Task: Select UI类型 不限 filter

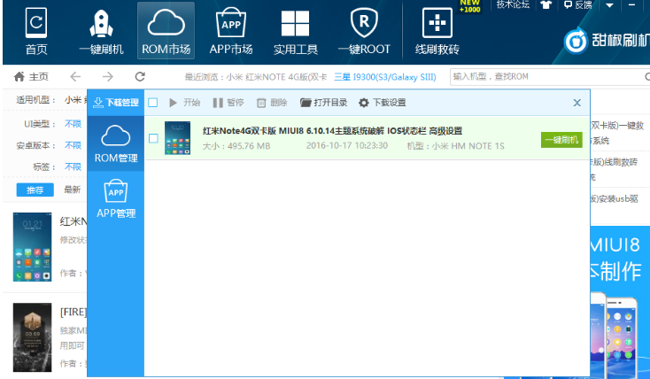Action: coord(73,124)
